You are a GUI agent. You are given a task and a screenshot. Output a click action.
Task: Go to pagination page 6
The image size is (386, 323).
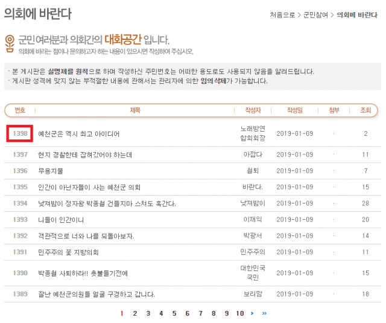[x=188, y=313]
